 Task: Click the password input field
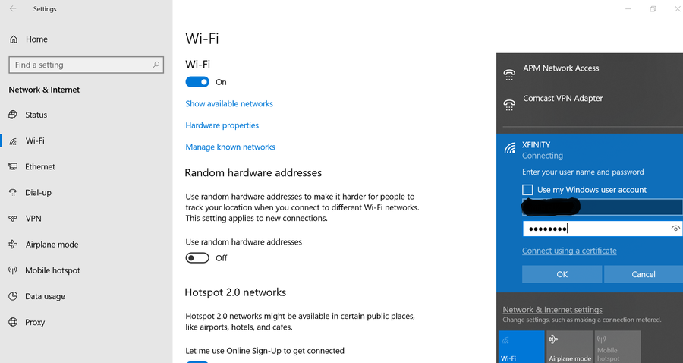click(x=603, y=229)
